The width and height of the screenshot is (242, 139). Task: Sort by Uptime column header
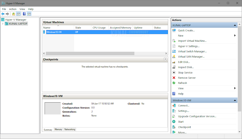[142, 28]
